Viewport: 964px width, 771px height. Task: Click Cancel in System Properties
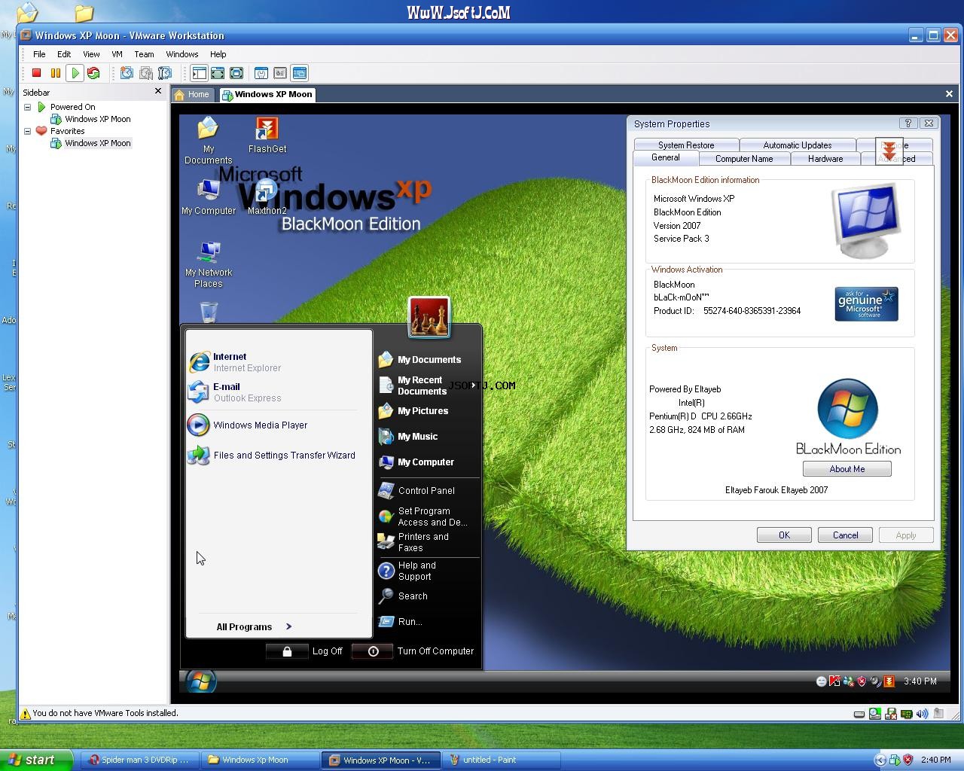click(x=845, y=535)
